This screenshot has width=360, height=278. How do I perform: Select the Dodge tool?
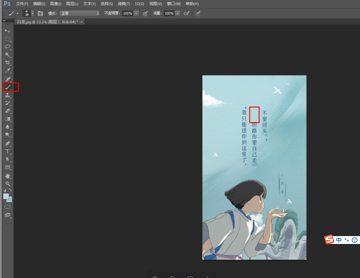tap(7, 135)
